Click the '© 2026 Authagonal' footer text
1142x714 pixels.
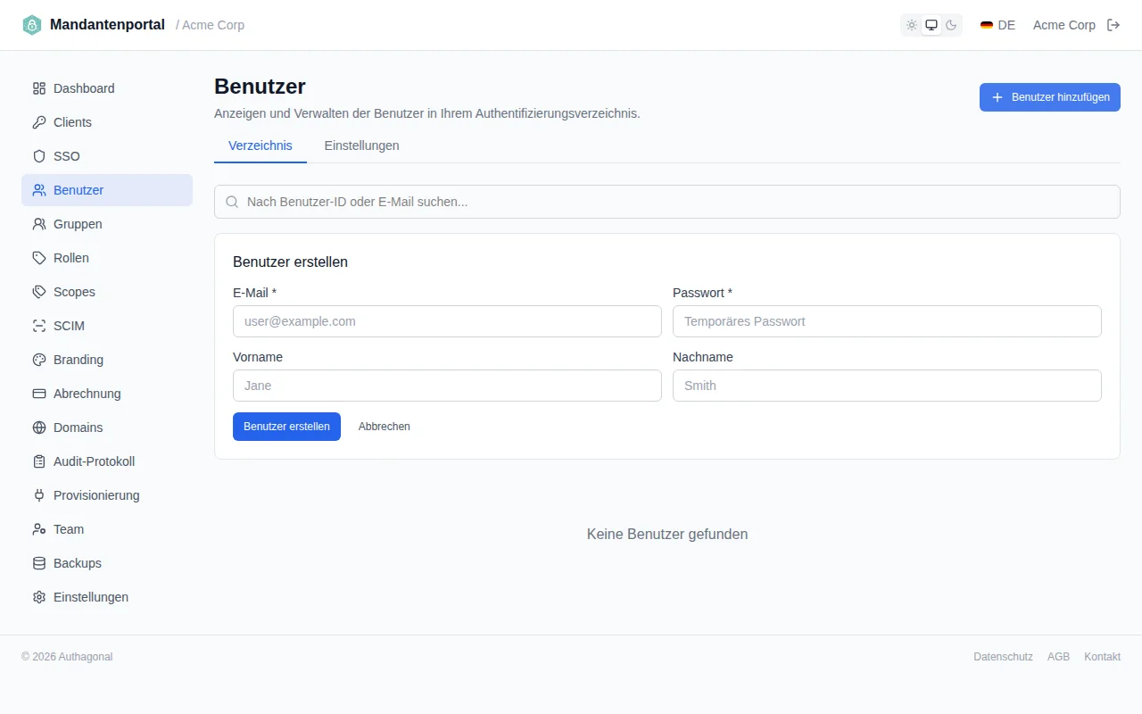67,657
